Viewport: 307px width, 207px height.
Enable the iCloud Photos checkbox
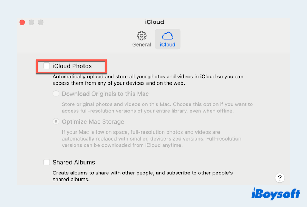tap(47, 66)
